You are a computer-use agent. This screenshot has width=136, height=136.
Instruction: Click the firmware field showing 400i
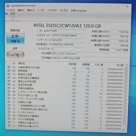(x=69, y=31)
